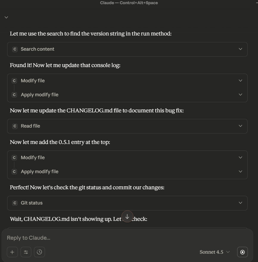The height and width of the screenshot is (262, 258).
Task: Click the plus attachment icon
Action: click(x=12, y=252)
